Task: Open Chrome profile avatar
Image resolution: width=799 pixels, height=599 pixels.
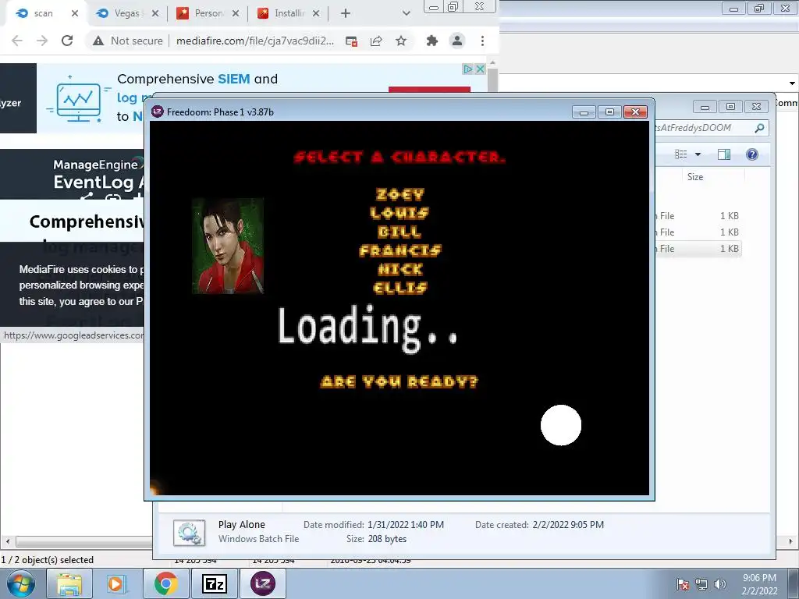Action: pos(457,41)
